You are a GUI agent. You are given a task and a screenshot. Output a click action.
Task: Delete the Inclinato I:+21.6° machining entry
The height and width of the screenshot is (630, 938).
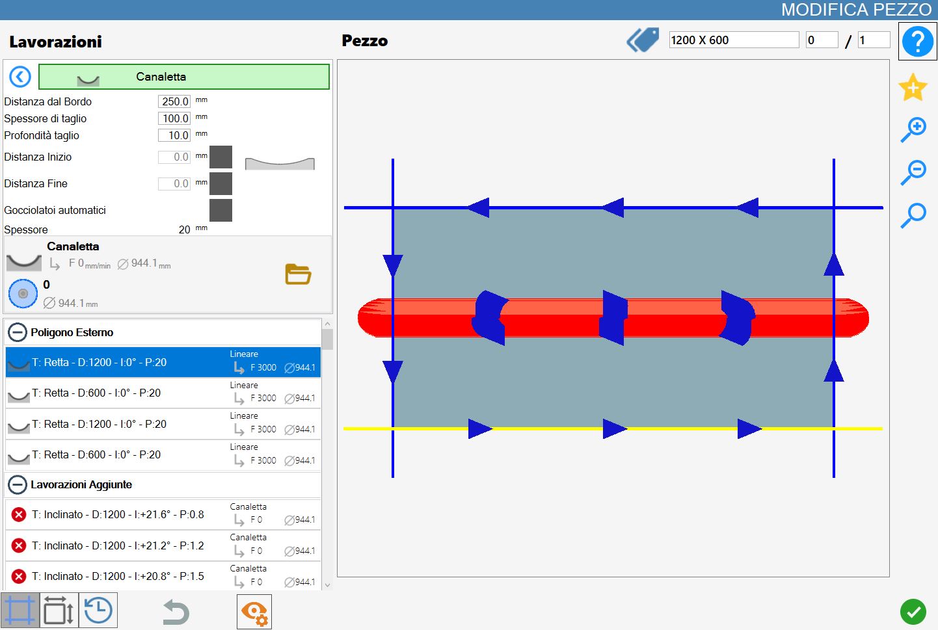19,514
